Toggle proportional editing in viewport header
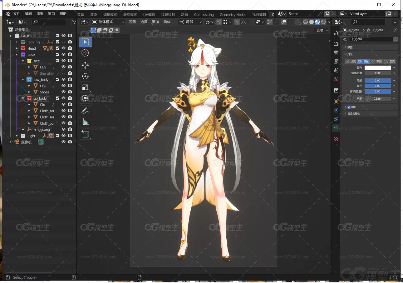 point(237,22)
